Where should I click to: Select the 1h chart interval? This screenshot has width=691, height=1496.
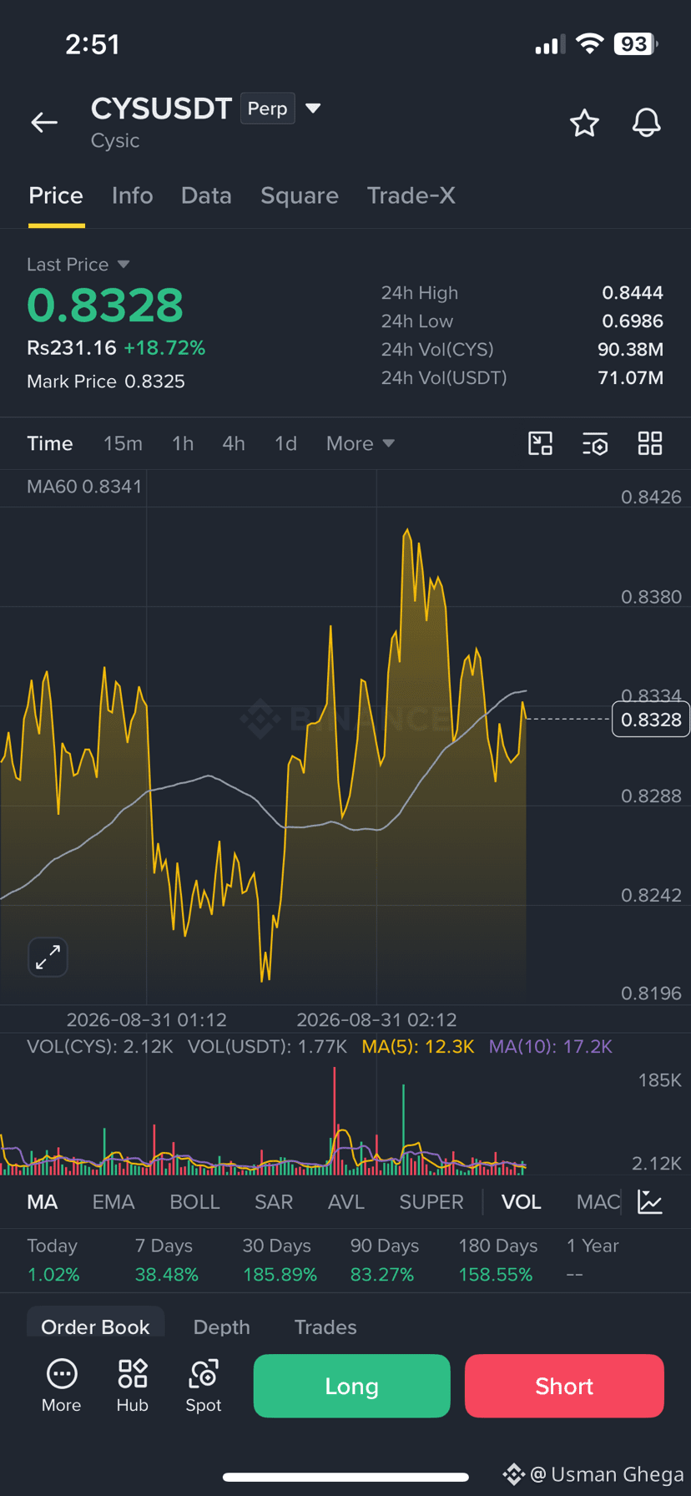183,443
